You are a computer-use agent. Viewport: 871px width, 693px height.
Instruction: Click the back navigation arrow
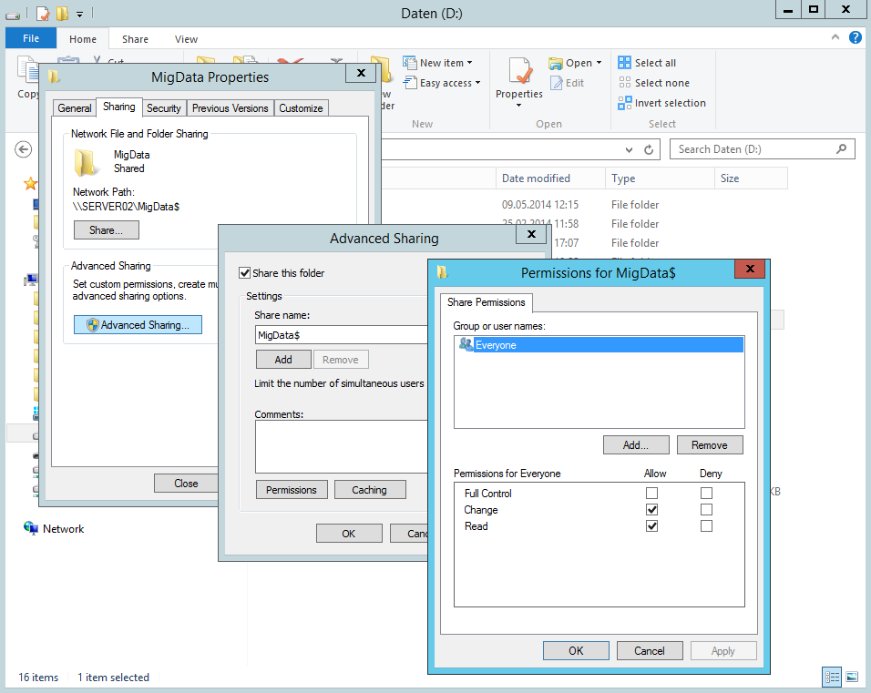pyautogui.click(x=24, y=149)
